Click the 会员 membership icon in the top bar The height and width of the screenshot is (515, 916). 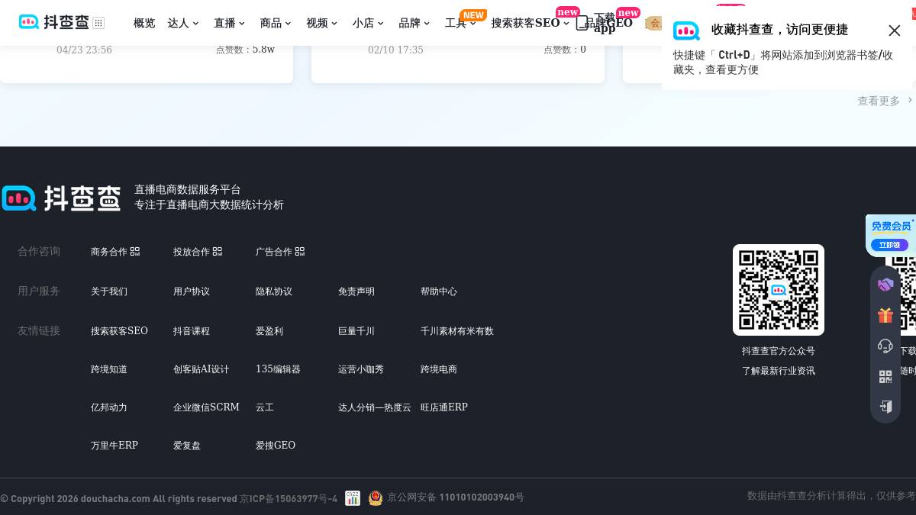pyautogui.click(x=654, y=23)
